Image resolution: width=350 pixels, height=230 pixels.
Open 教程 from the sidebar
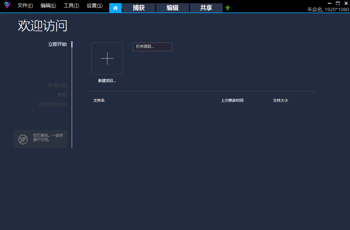(x=62, y=95)
